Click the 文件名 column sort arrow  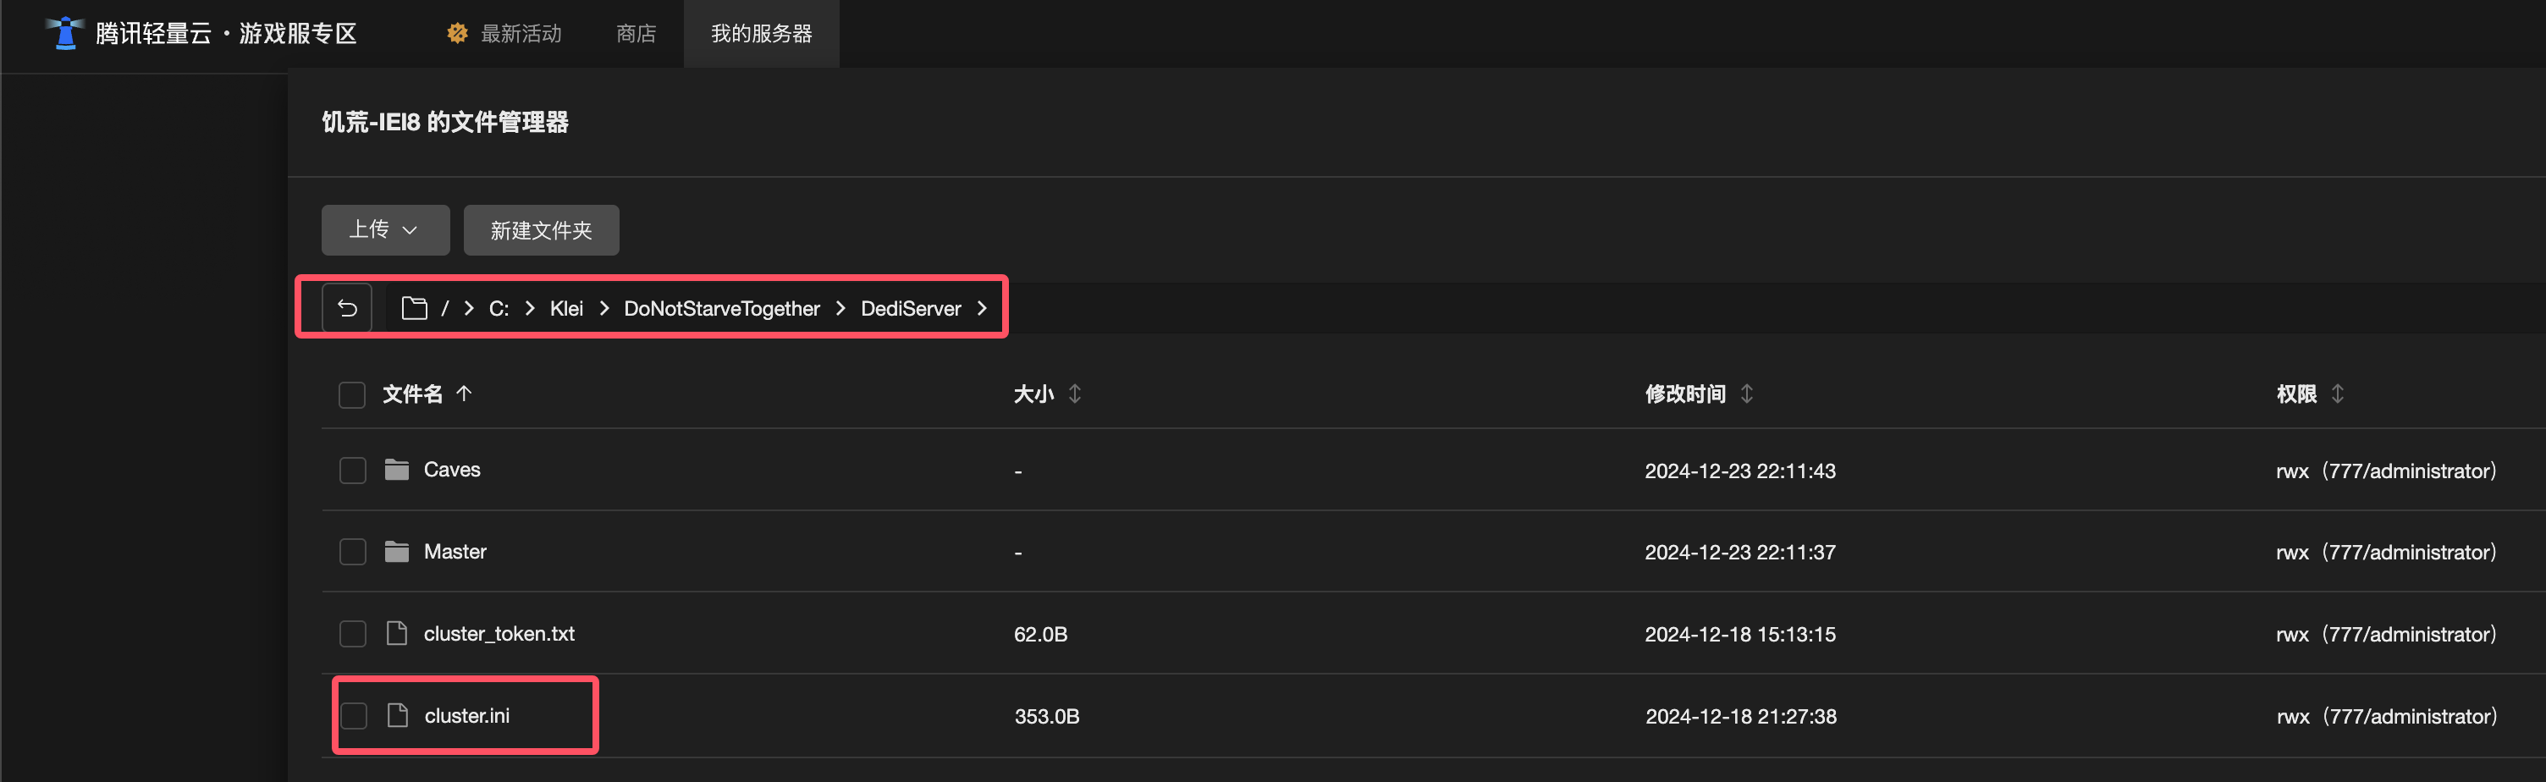pyautogui.click(x=464, y=394)
